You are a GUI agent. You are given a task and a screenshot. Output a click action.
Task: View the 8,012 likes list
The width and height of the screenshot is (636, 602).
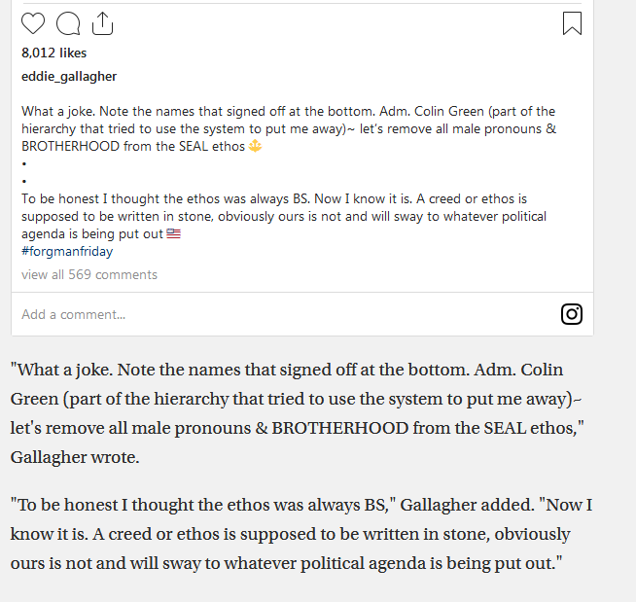[x=53, y=53]
